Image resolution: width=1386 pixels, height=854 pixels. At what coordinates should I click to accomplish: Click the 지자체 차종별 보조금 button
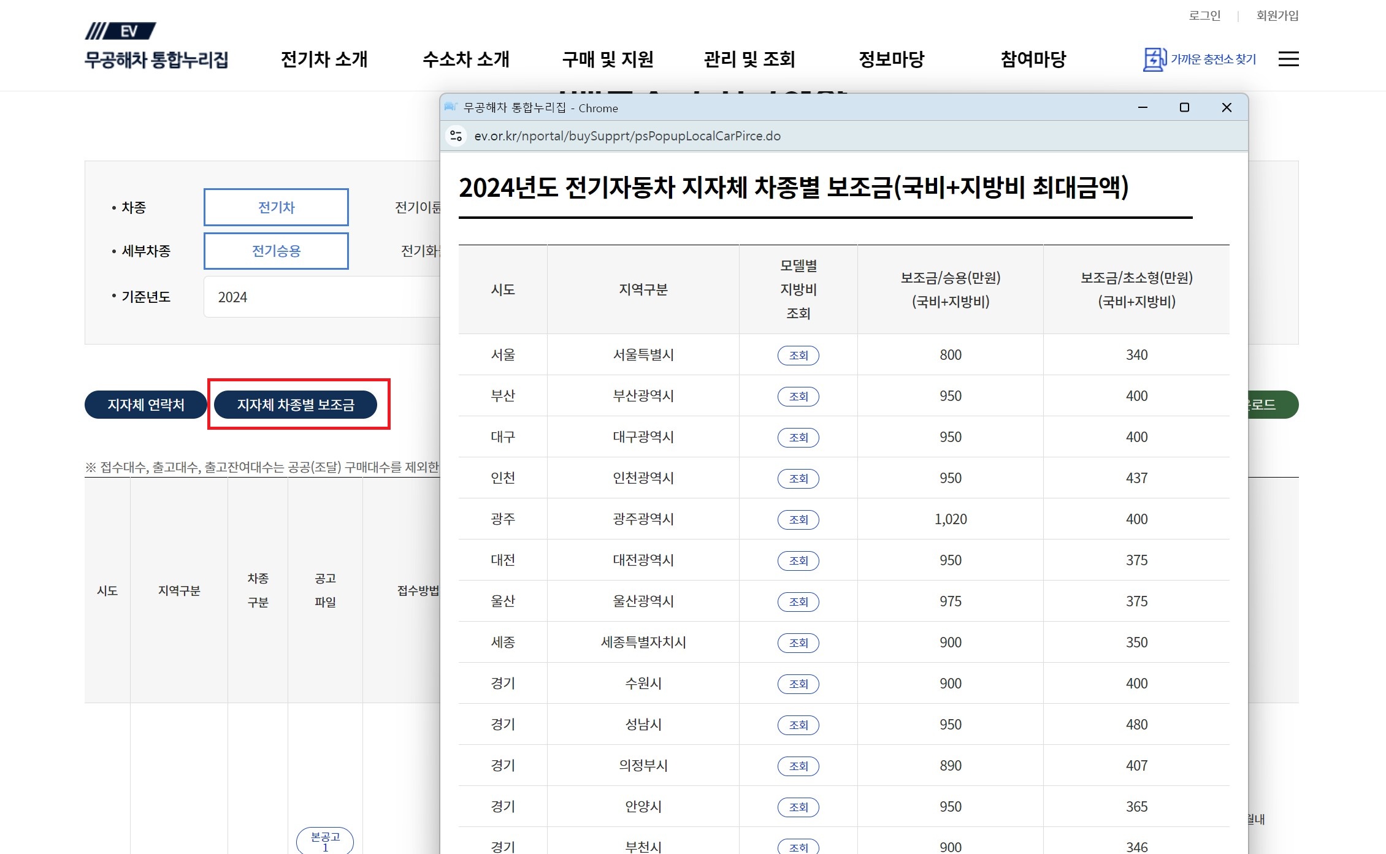(296, 405)
